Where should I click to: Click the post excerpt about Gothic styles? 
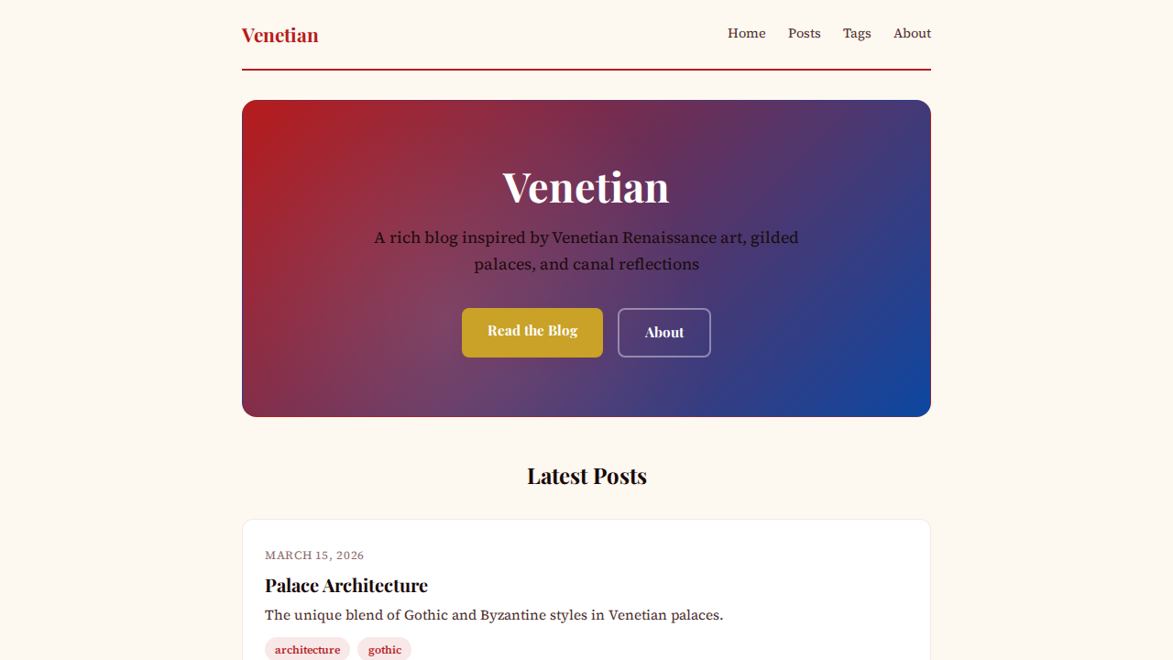[x=494, y=615]
